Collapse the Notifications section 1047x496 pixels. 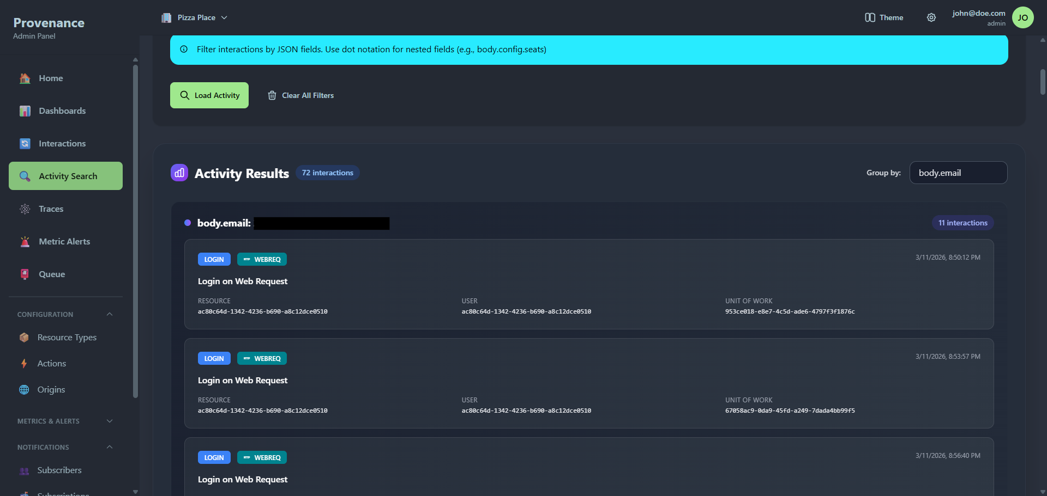click(110, 448)
